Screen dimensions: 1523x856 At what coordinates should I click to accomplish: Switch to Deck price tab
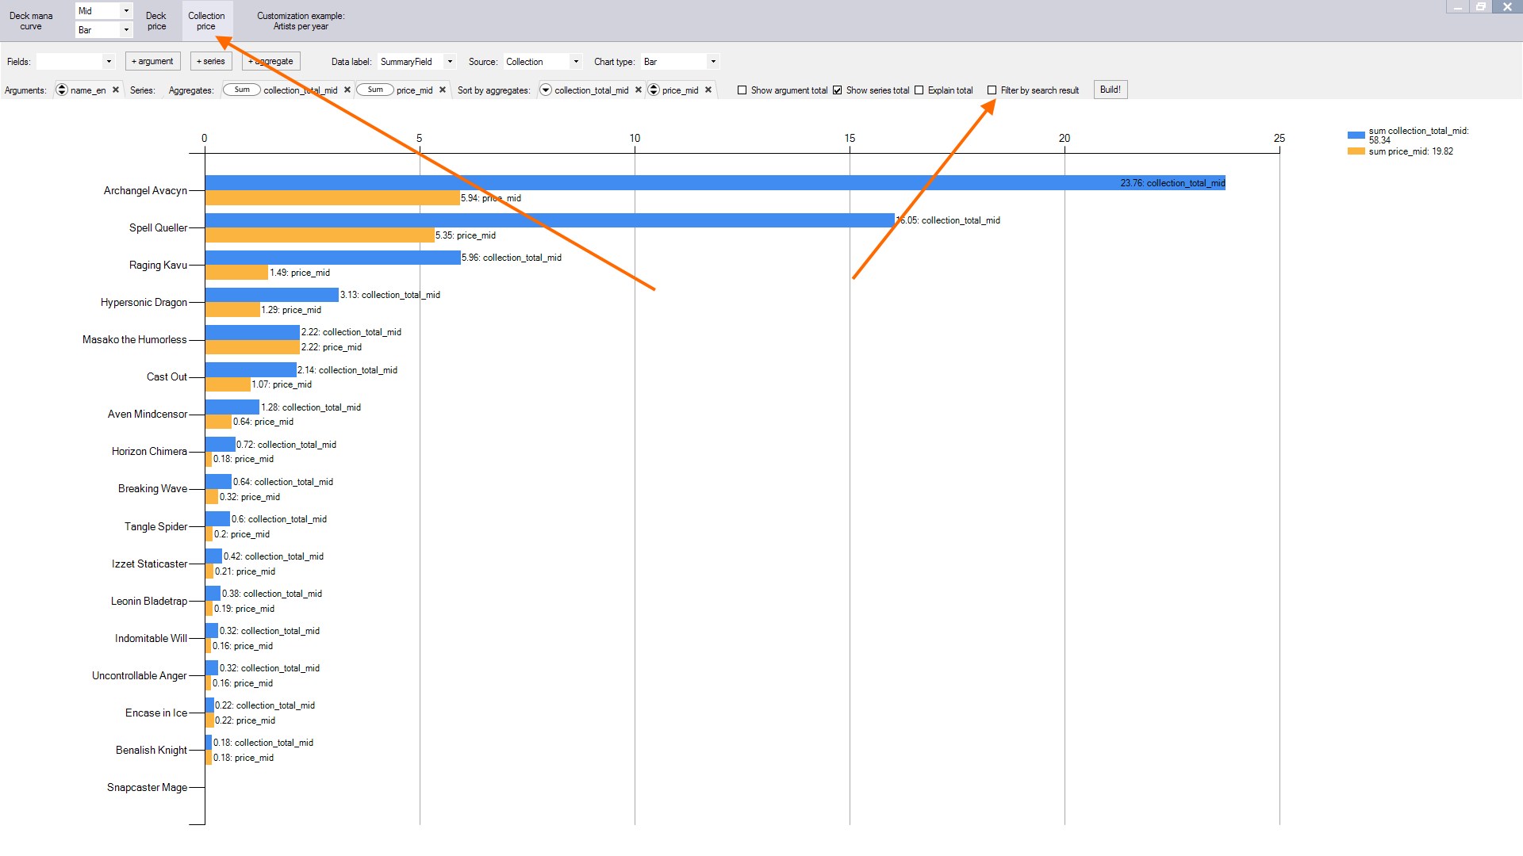[x=156, y=21]
